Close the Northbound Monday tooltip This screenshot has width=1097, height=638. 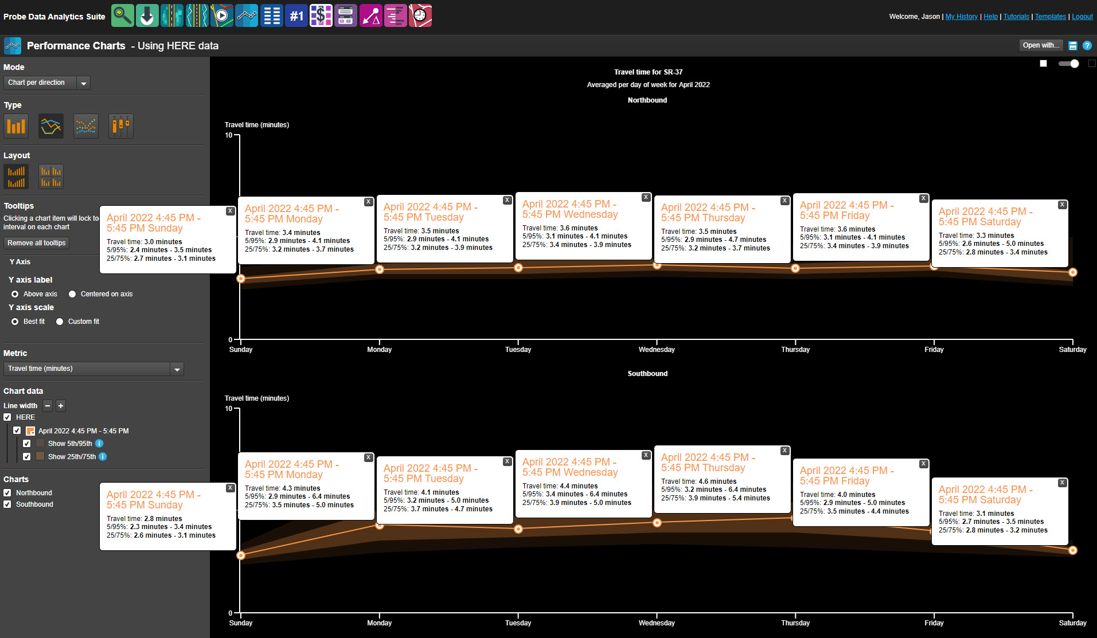[x=368, y=202]
